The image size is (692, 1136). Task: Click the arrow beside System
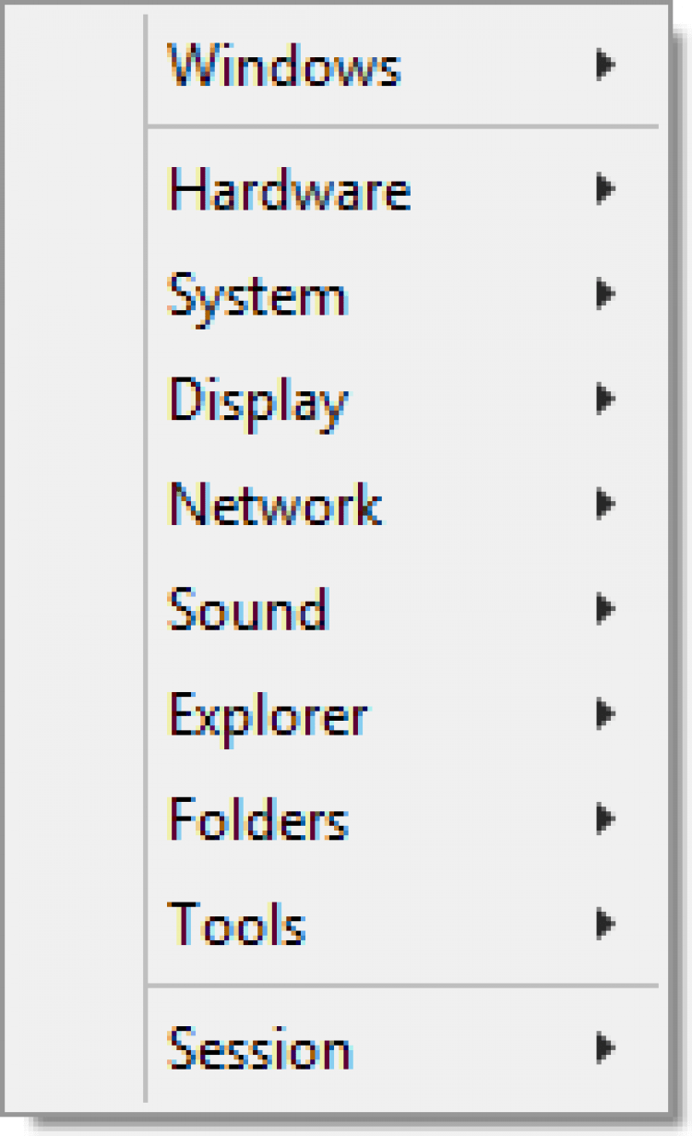605,294
